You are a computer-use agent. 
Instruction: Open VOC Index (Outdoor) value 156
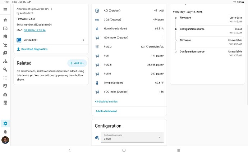pyautogui.click(x=161, y=92)
